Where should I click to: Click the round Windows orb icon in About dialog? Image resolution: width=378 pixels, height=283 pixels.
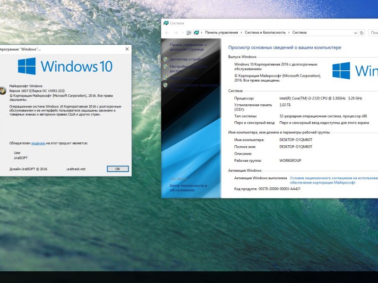(x=3, y=91)
